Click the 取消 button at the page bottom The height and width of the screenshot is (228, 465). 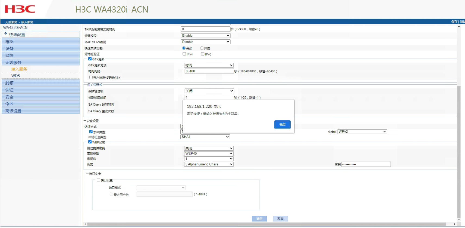pos(280,219)
